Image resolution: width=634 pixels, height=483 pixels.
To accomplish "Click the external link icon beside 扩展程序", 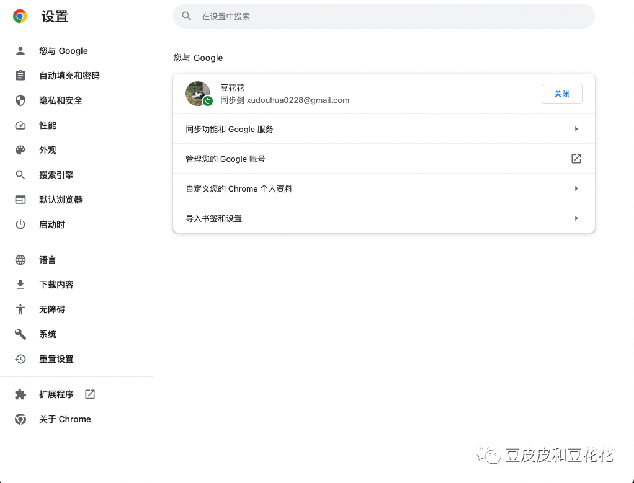I will click(90, 394).
